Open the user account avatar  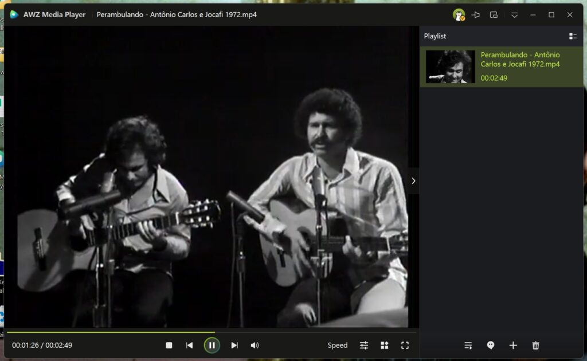pyautogui.click(x=459, y=15)
